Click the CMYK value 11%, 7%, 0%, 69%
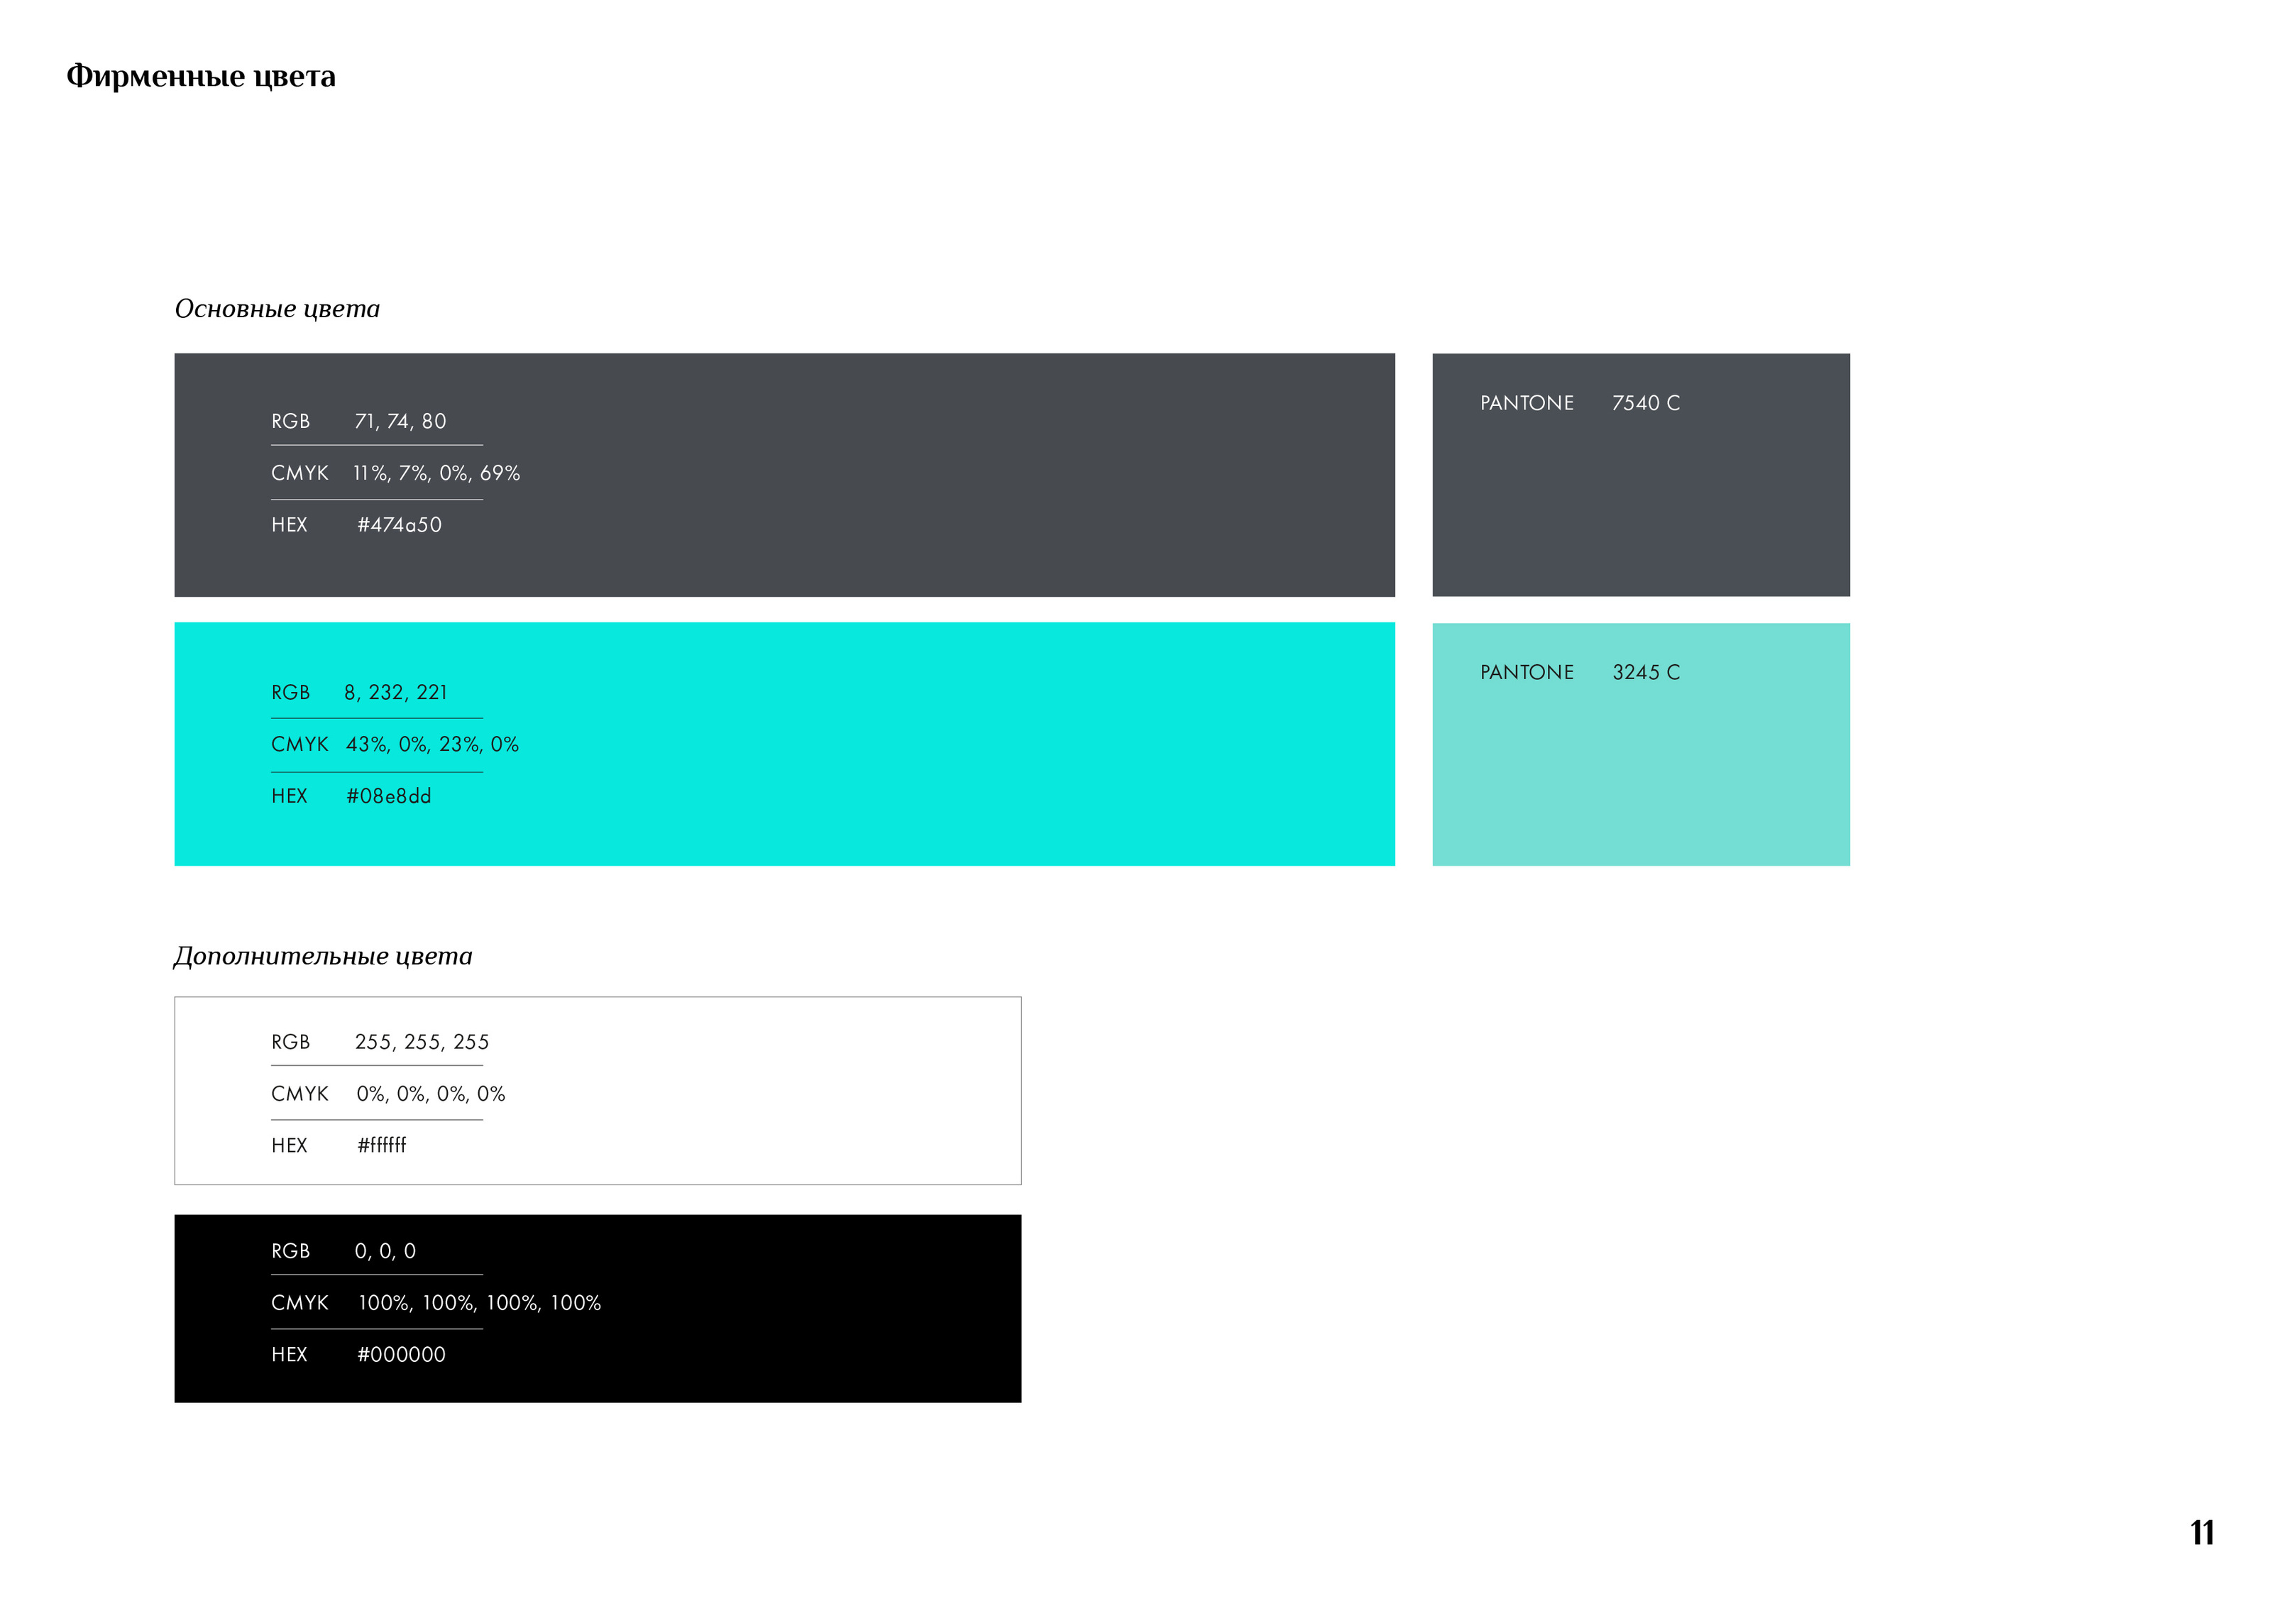Viewport: 2271px width, 1606px height. [x=436, y=473]
